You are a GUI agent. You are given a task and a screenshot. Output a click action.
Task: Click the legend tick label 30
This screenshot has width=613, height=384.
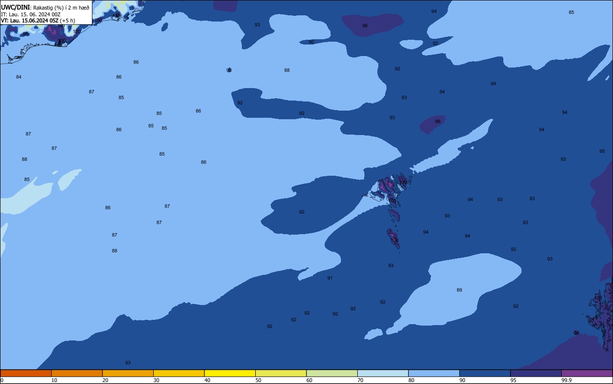coord(156,380)
